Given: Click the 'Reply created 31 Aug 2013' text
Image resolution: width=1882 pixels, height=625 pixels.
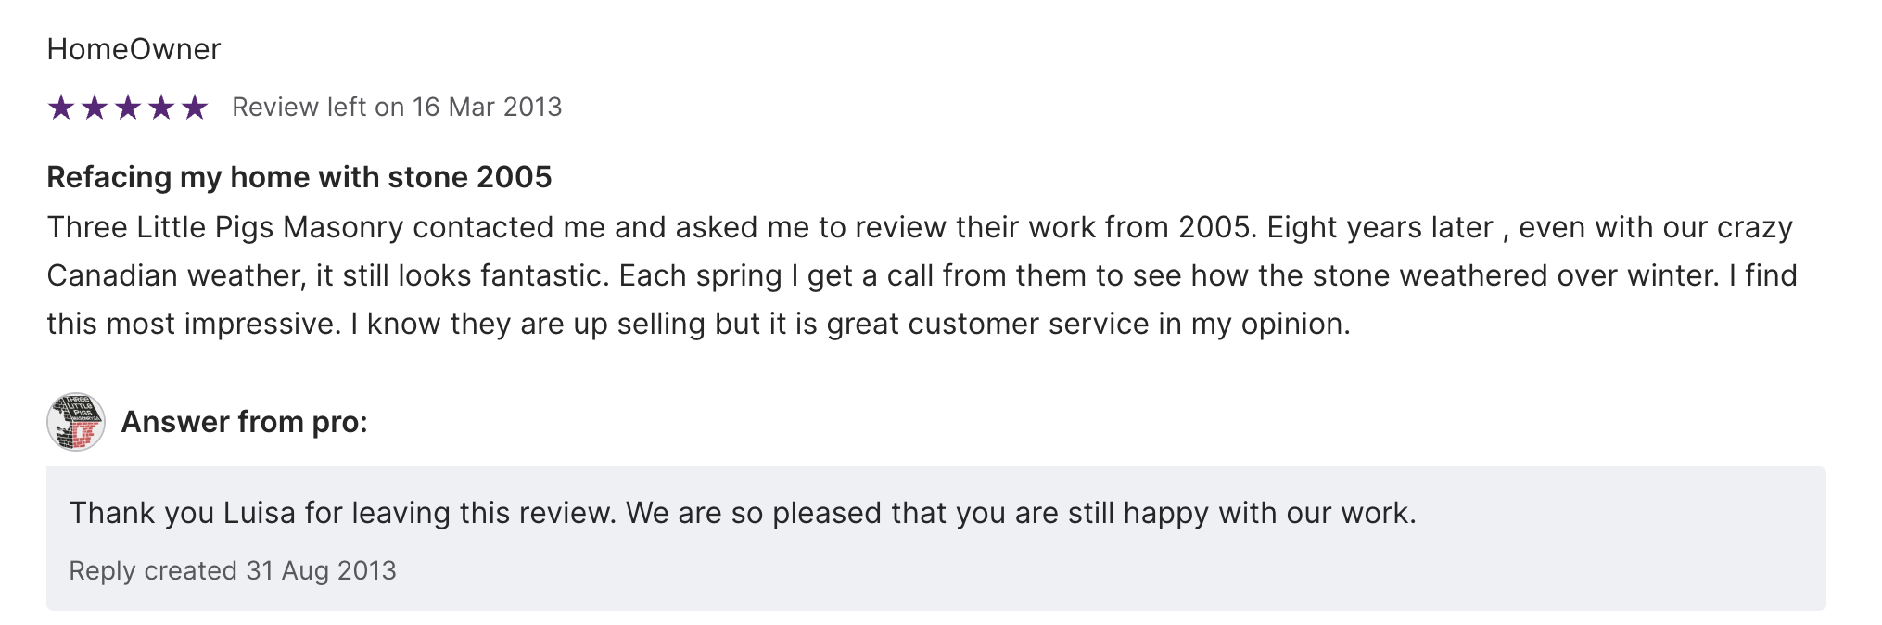Looking at the screenshot, I should (x=233, y=570).
